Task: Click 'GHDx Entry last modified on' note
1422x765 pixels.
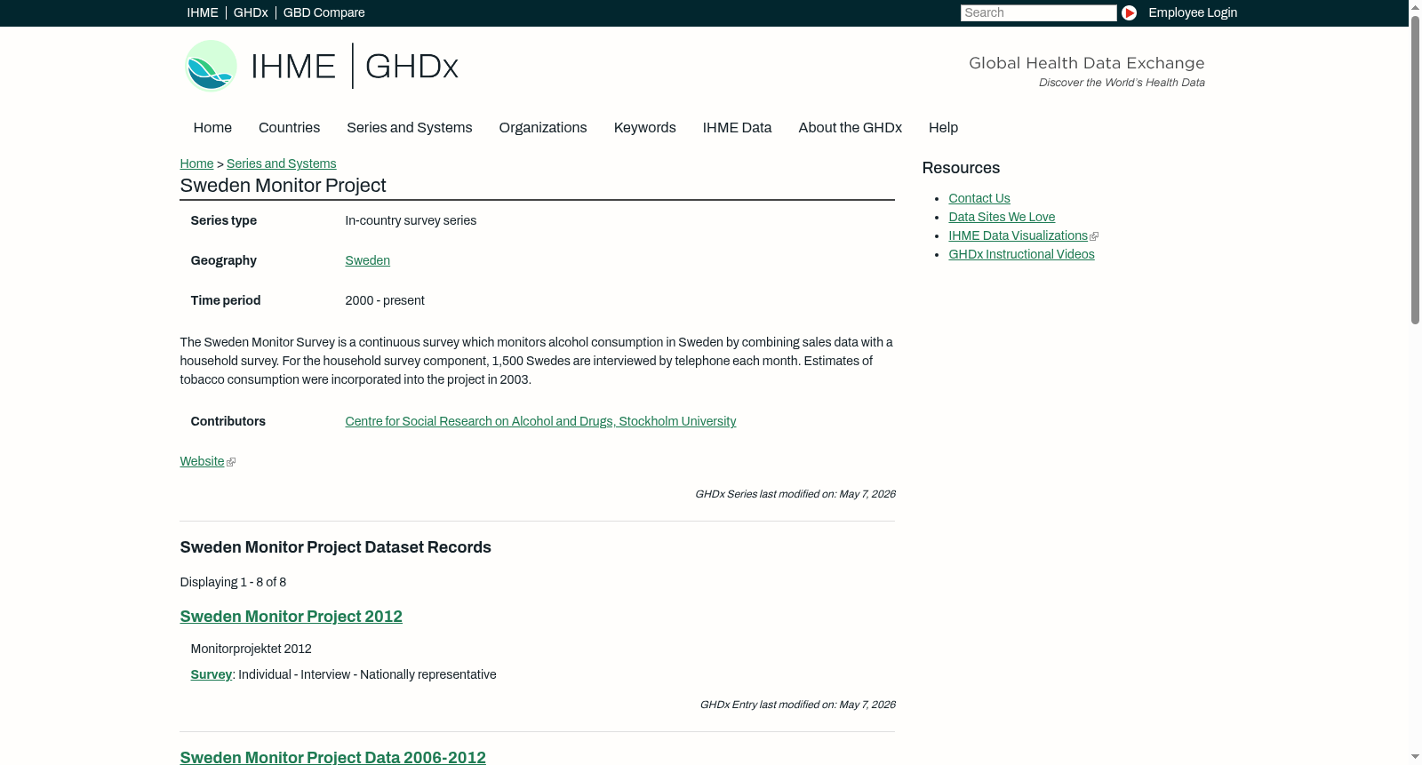Action: click(797, 705)
